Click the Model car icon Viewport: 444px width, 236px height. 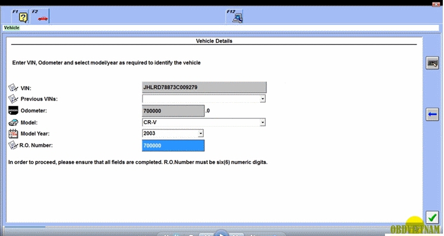(13, 122)
